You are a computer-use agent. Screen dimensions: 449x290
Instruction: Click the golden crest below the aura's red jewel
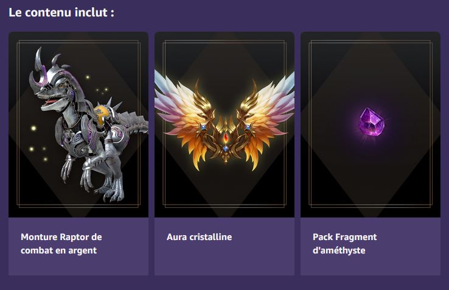(226, 152)
